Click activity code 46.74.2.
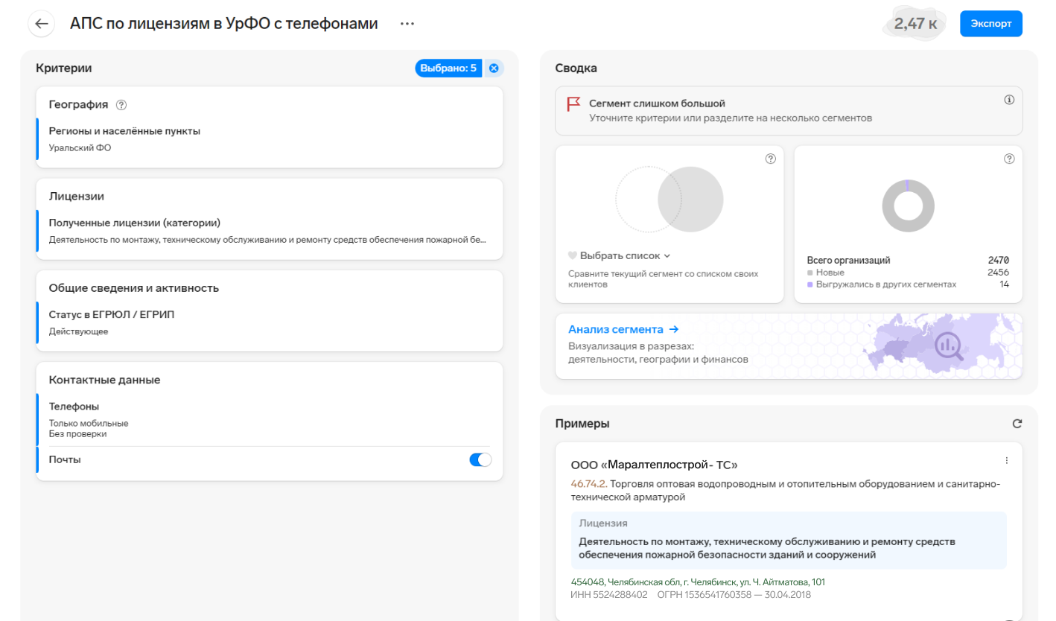Screen dimensions: 1056x621 coord(588,484)
